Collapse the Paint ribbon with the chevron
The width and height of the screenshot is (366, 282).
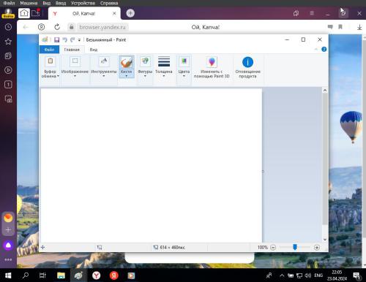point(316,50)
